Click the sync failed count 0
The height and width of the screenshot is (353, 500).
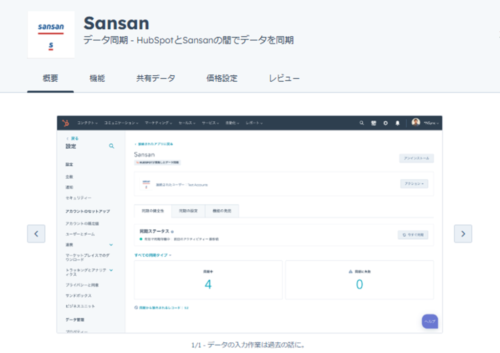click(x=359, y=284)
